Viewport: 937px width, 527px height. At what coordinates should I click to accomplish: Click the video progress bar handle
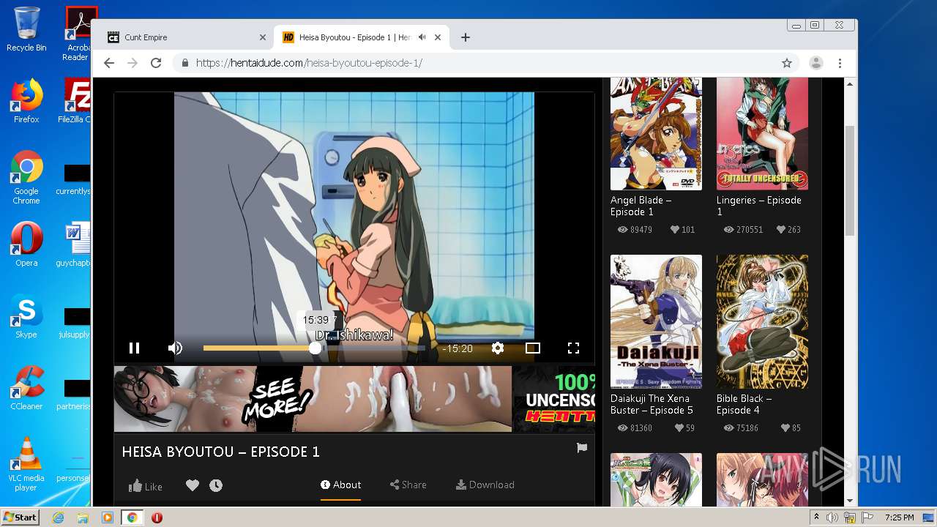(x=315, y=348)
